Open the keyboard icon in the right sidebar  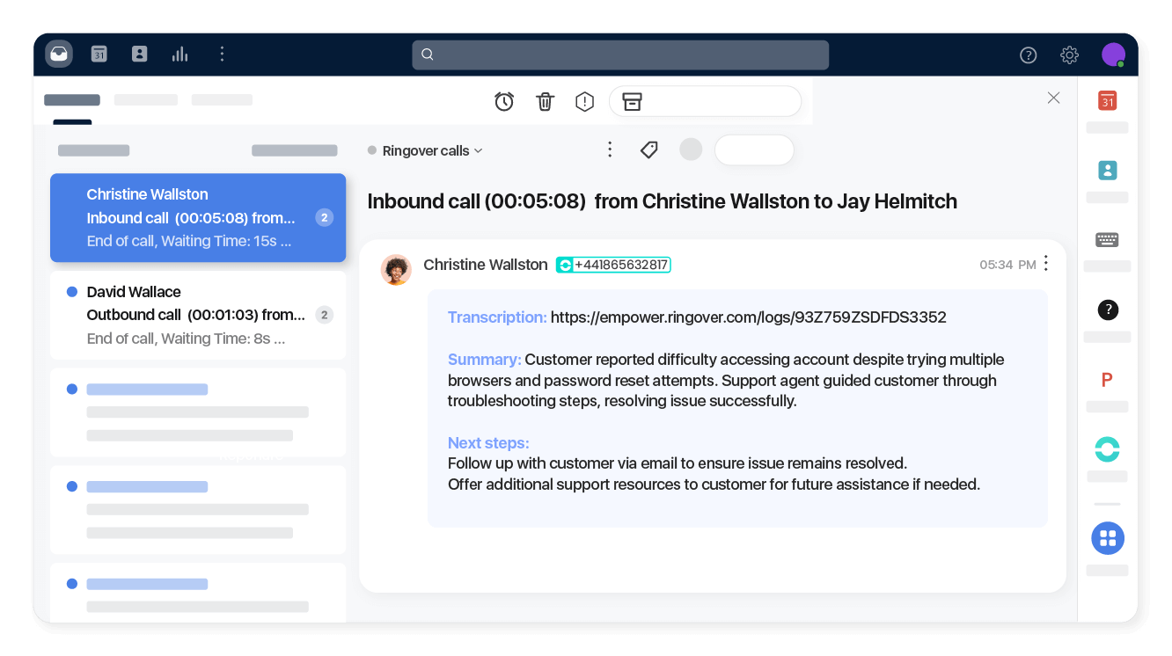tap(1107, 239)
